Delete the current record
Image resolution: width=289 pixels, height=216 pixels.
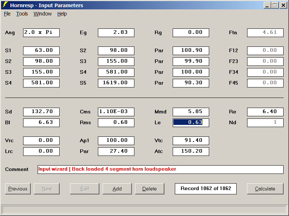click(150, 189)
